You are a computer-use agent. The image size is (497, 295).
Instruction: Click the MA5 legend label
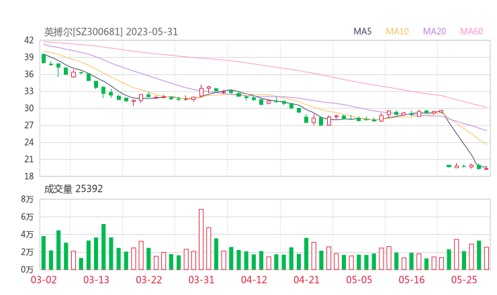coord(362,32)
